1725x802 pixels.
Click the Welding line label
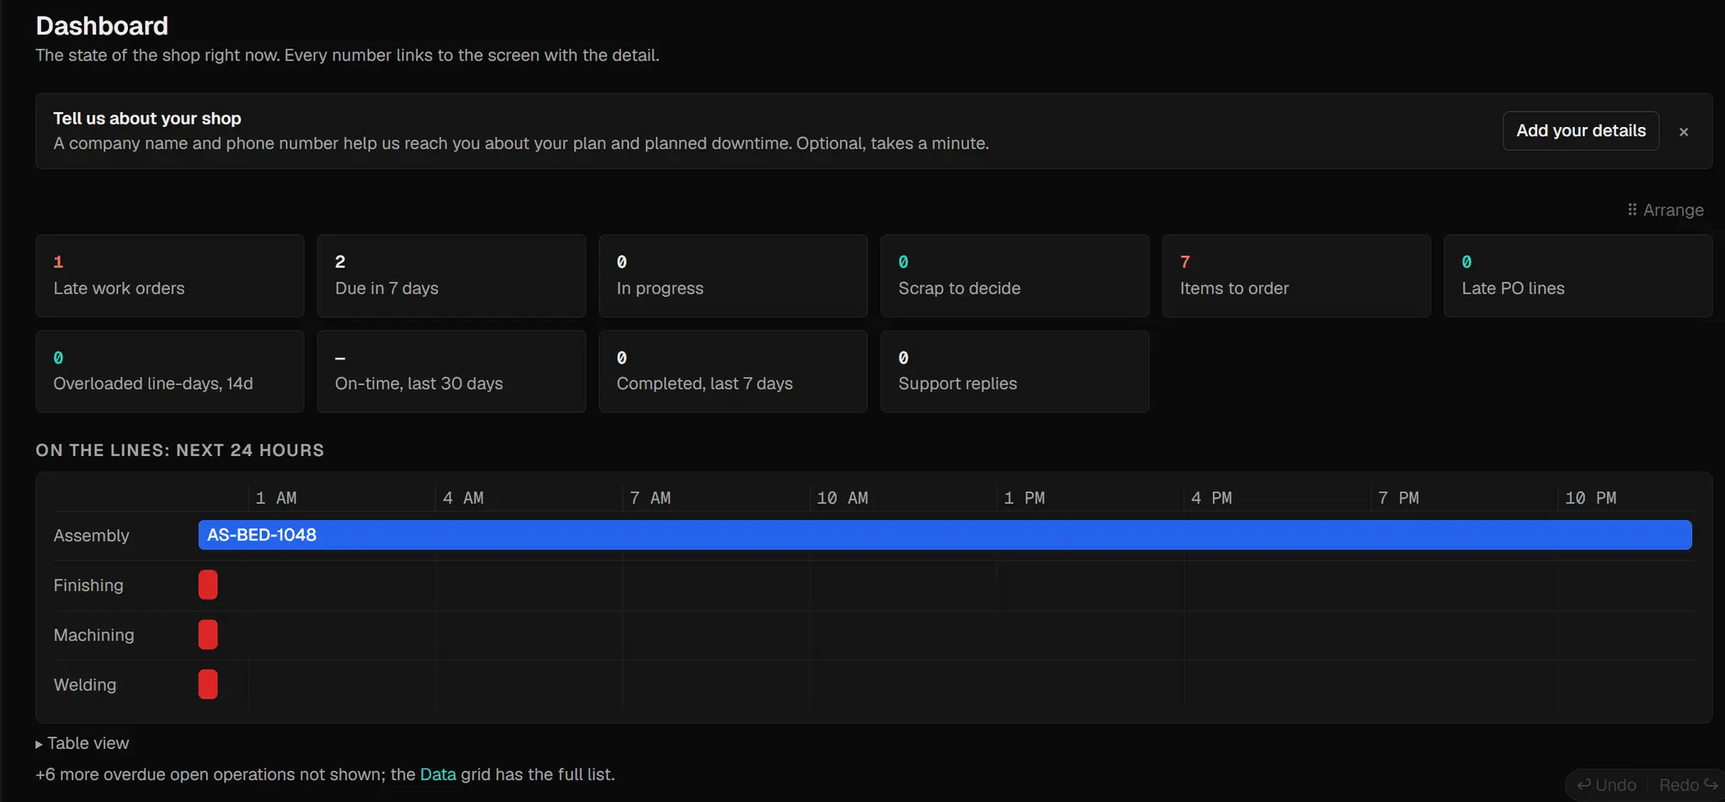point(85,684)
